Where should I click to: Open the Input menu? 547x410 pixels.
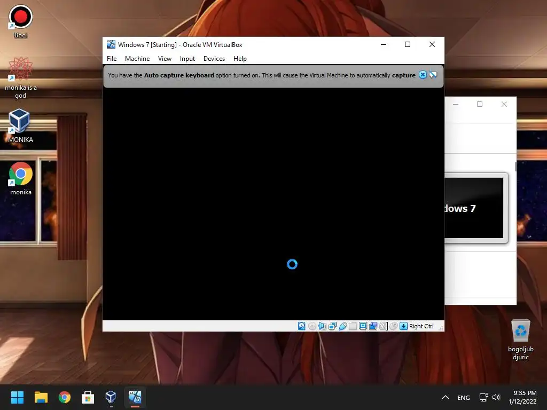click(187, 59)
